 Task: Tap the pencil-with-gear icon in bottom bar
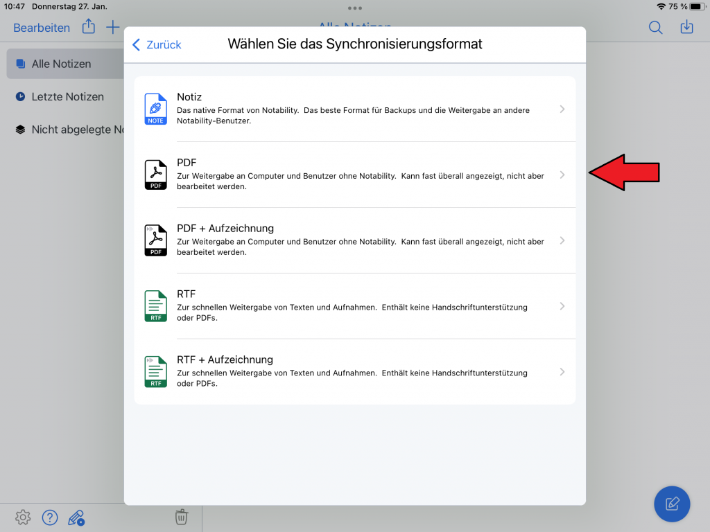pyautogui.click(x=76, y=517)
